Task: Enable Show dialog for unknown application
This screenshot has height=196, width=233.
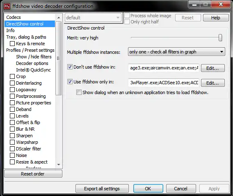Action: click(x=79, y=92)
